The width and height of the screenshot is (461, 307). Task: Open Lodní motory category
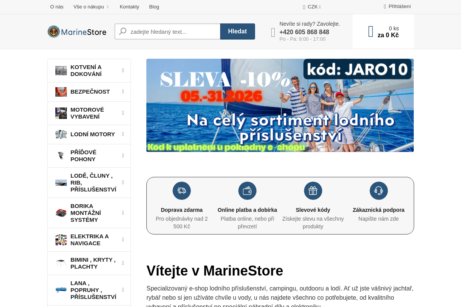[89, 134]
